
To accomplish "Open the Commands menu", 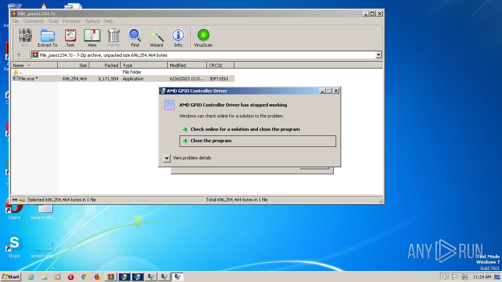I will point(33,21).
